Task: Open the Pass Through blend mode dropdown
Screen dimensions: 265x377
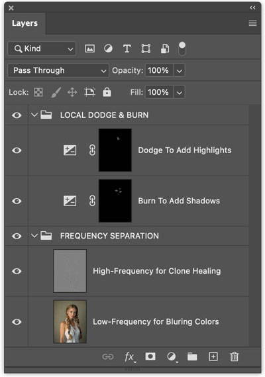Action: (x=58, y=70)
